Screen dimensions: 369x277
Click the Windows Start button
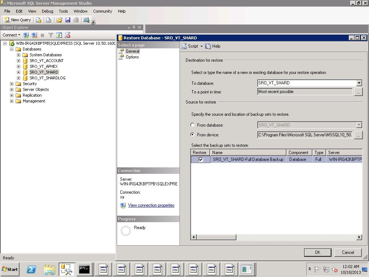pyautogui.click(x=10, y=269)
